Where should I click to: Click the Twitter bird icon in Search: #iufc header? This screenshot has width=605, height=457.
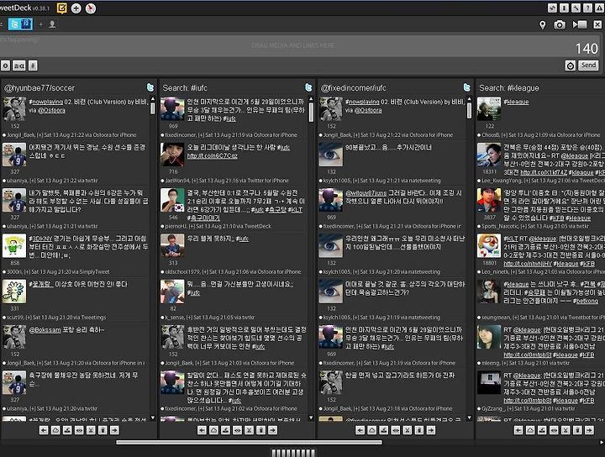point(308,87)
